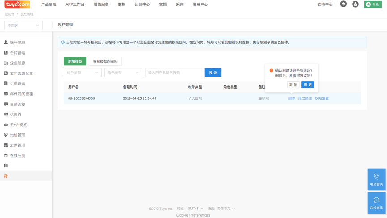Open 费用中心 top menu
387x218 pixels.
click(200, 4)
